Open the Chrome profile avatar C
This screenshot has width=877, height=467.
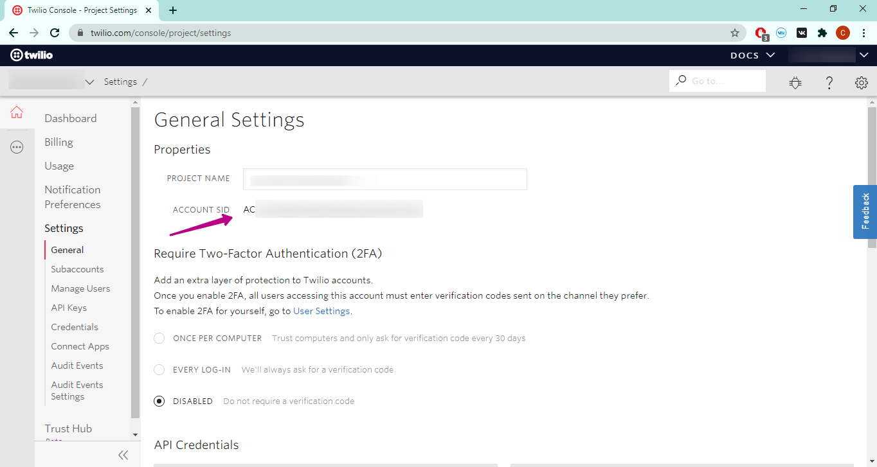[843, 33]
